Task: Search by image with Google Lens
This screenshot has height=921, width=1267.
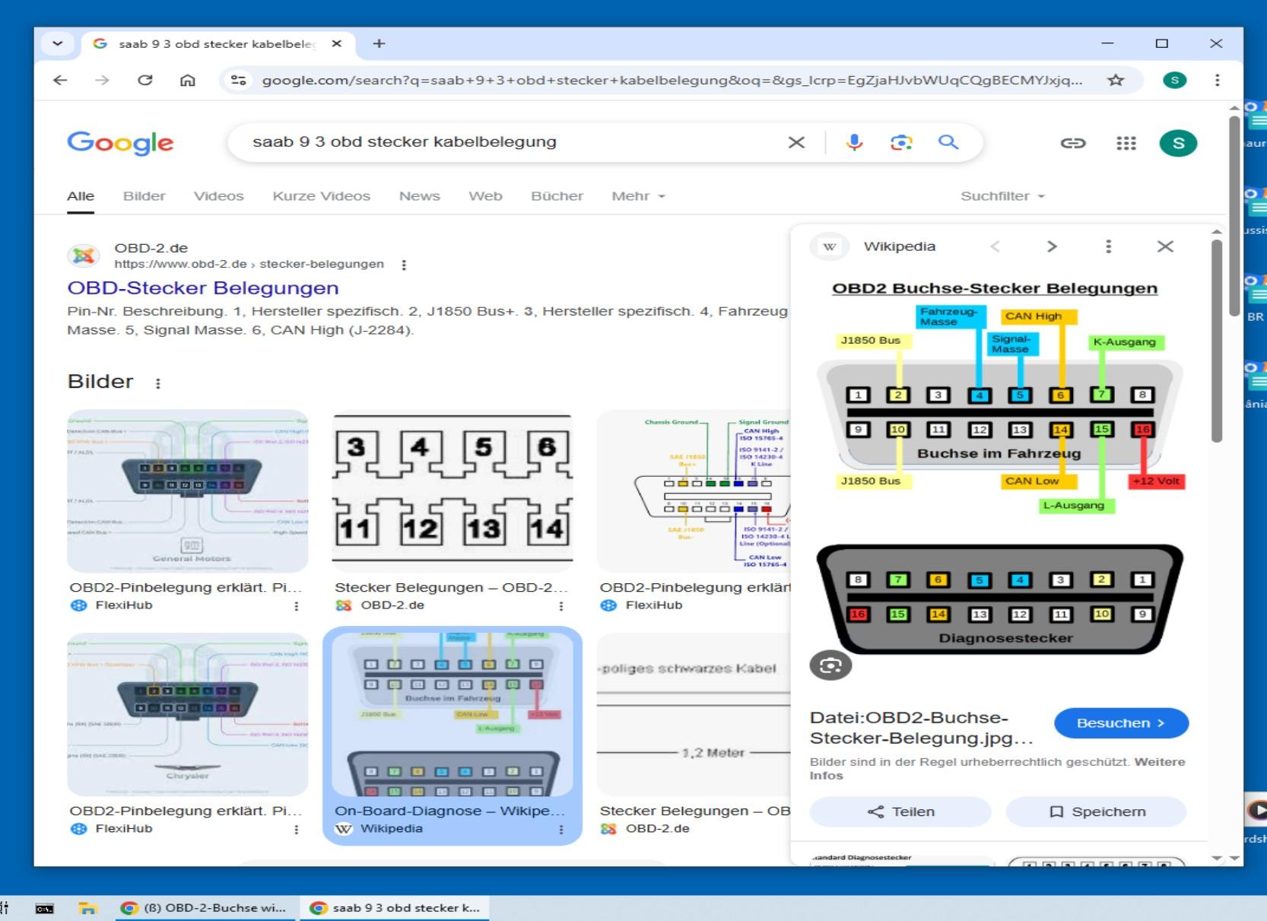Action: (901, 142)
